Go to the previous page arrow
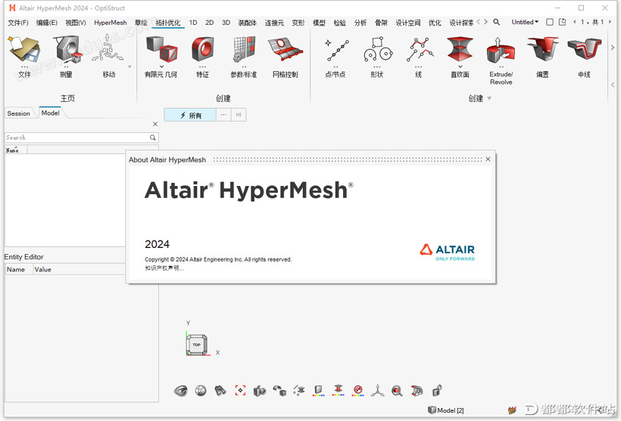The image size is (621, 421). (574, 22)
